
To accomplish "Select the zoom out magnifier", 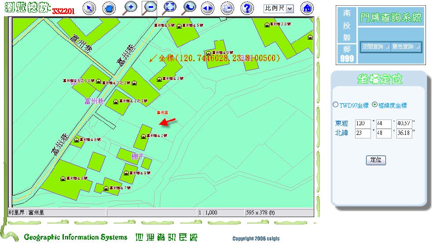I will [x=150, y=7].
